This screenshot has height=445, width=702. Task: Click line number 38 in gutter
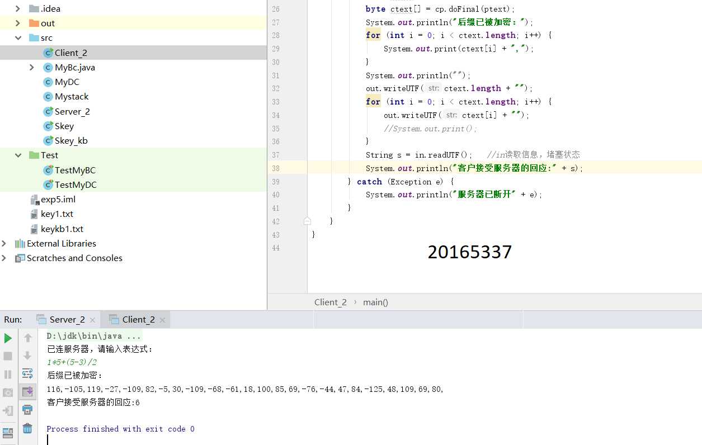tap(276, 168)
